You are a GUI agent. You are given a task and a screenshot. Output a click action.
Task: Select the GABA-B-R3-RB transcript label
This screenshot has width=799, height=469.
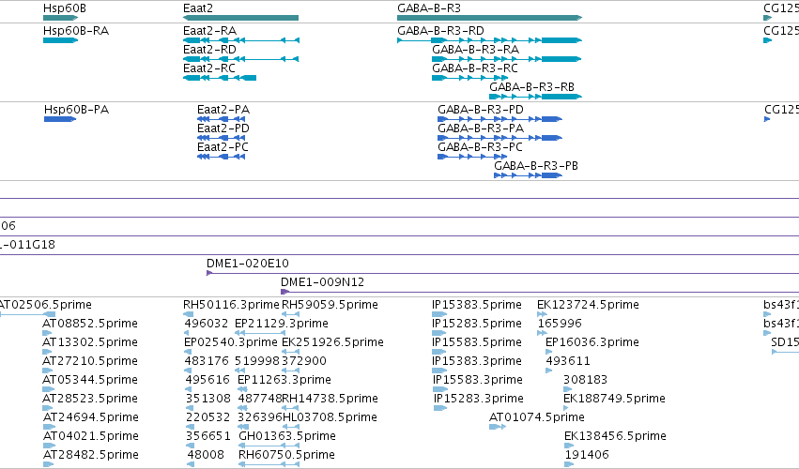point(531,87)
